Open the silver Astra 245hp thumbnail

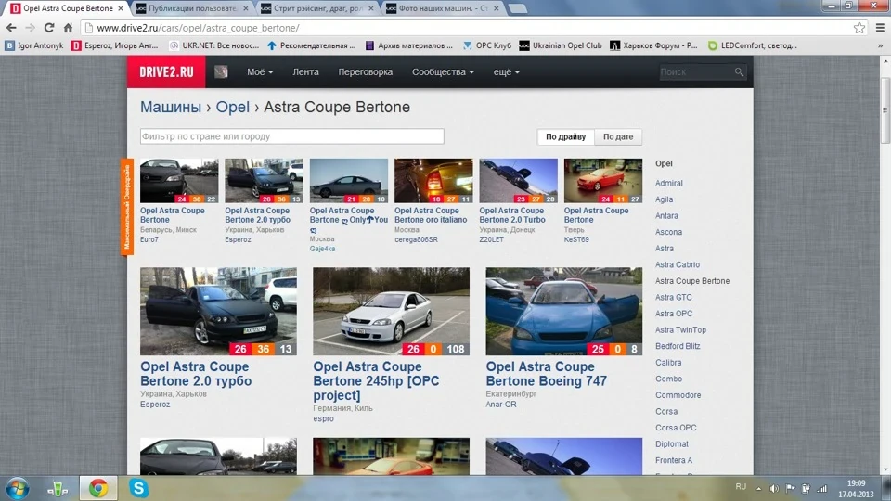391,312
